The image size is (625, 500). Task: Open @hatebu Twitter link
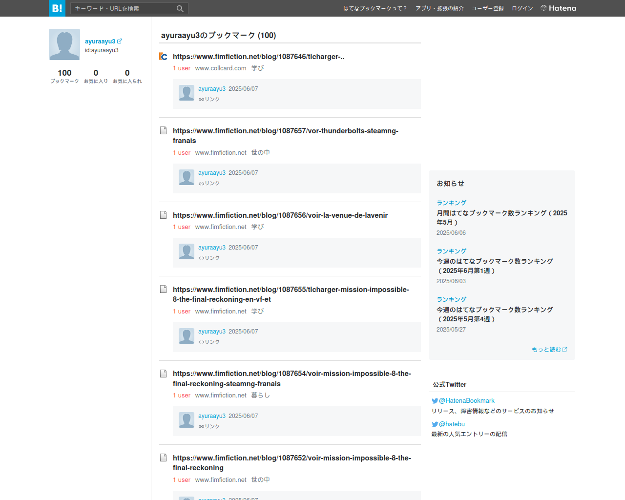click(x=452, y=424)
